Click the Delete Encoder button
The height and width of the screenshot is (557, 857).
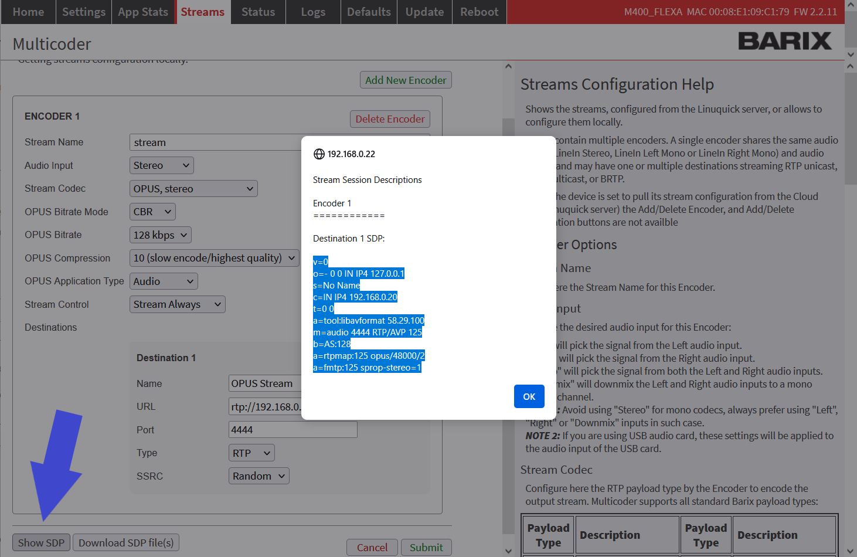tap(390, 119)
